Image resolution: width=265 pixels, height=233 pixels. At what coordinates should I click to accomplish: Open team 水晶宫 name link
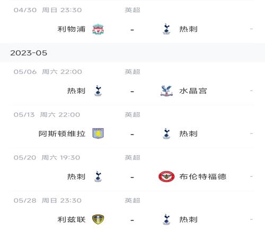coord(193,91)
